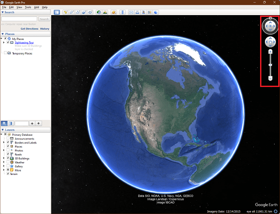Click the Look joystick right arrow
Image resolution: width=280 pixels, height=214 pixels.
(x=274, y=26)
